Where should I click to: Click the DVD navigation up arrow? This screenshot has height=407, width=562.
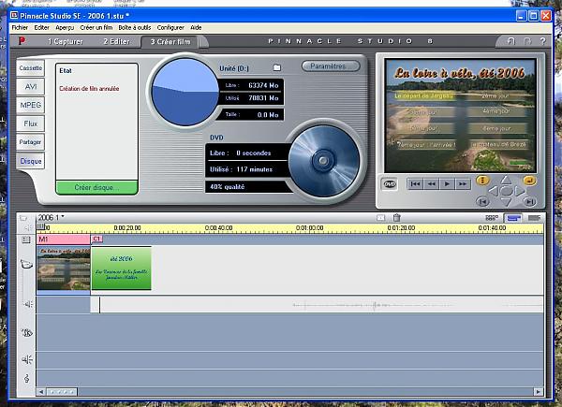[506, 179]
